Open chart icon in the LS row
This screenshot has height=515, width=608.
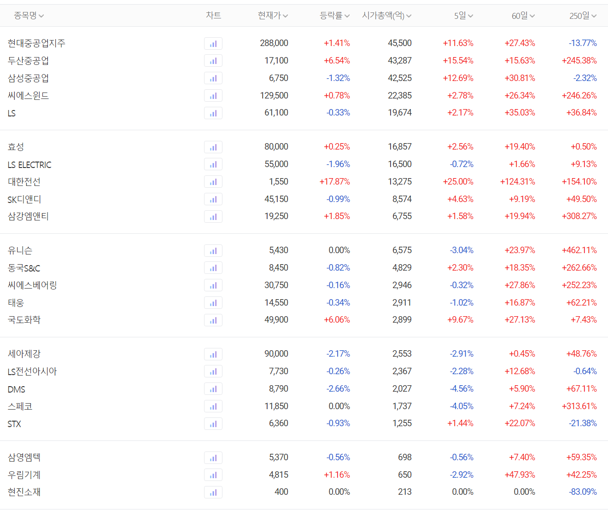click(213, 113)
